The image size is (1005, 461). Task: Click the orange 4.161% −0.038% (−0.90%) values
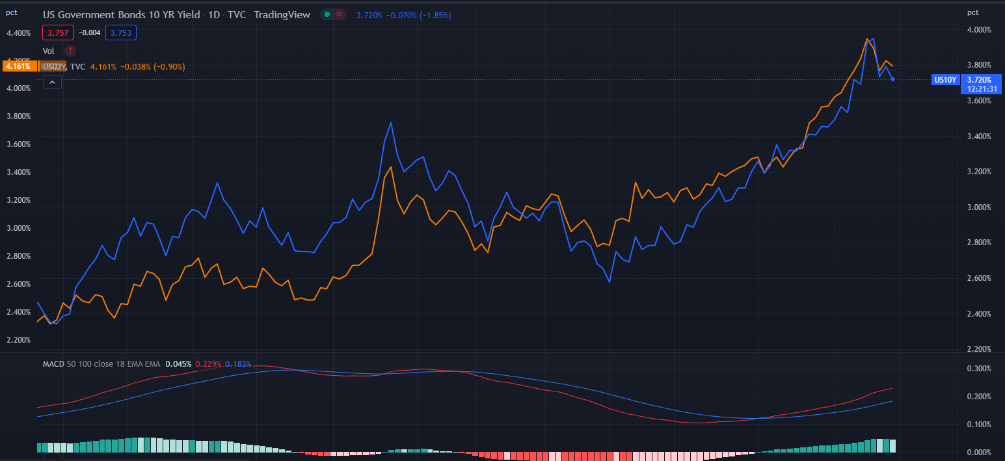coord(137,66)
